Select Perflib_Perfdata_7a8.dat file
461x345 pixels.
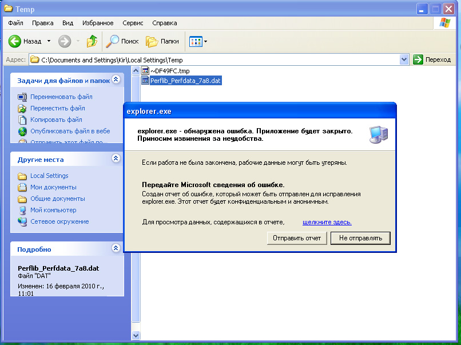(x=185, y=81)
